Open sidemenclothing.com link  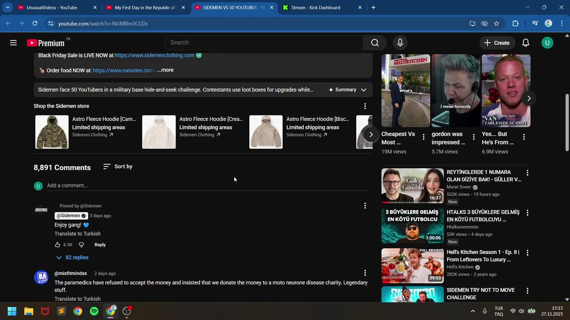(154, 56)
